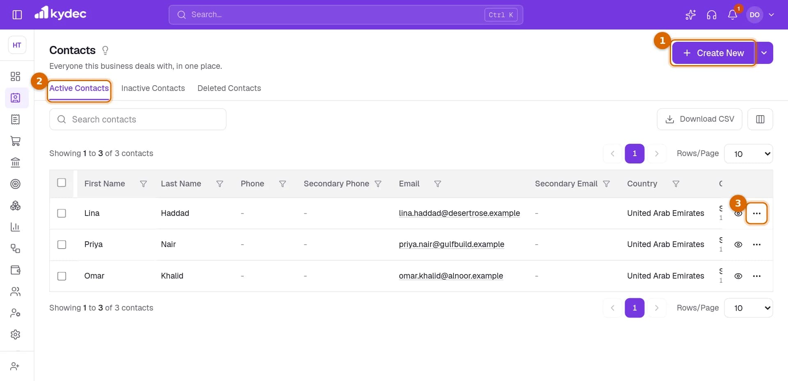788x381 pixels.
Task: Filter the Email column
Action: pos(438,184)
